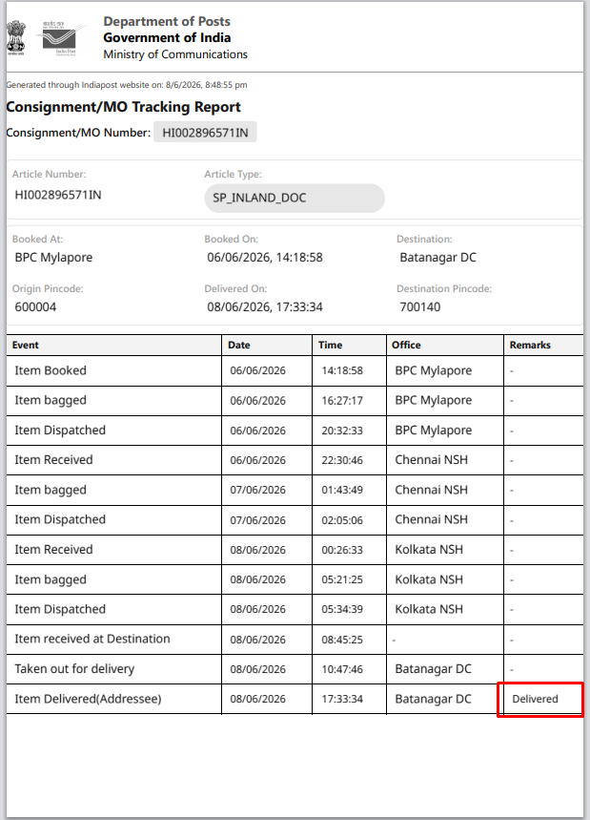
Task: Click the Booked At value BPC Mylapore
Action: point(53,258)
